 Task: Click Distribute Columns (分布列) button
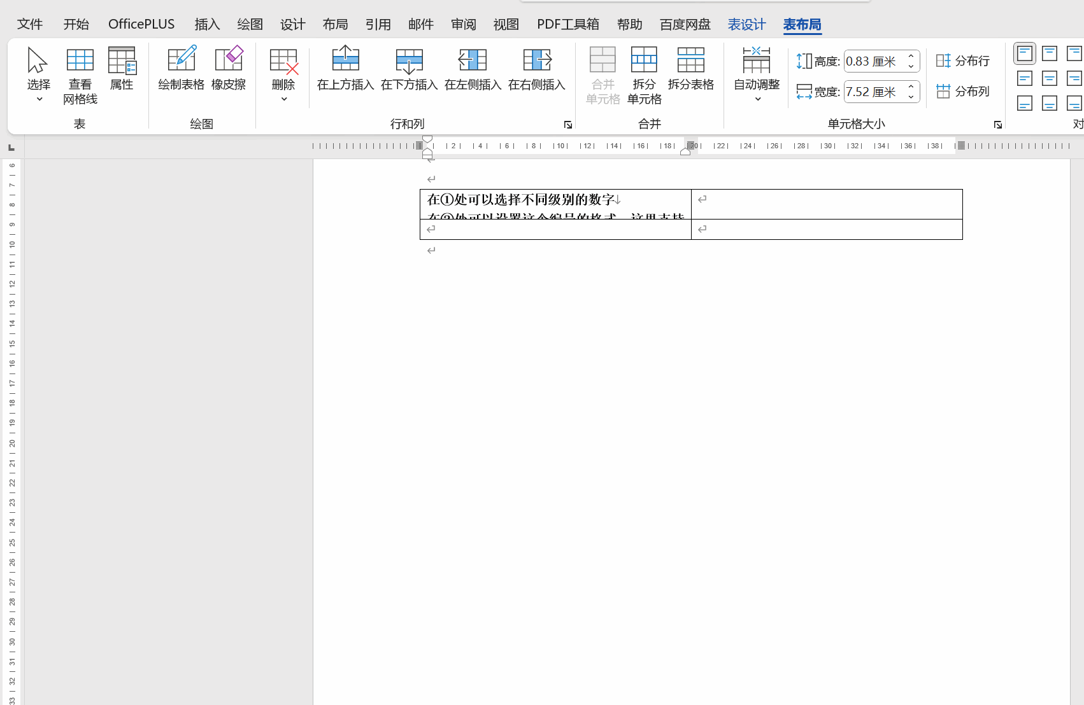pos(963,92)
